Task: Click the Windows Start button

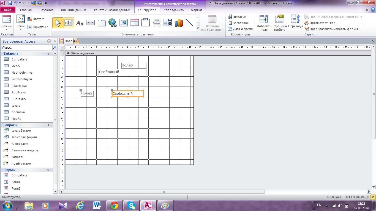Action: (x=7, y=206)
